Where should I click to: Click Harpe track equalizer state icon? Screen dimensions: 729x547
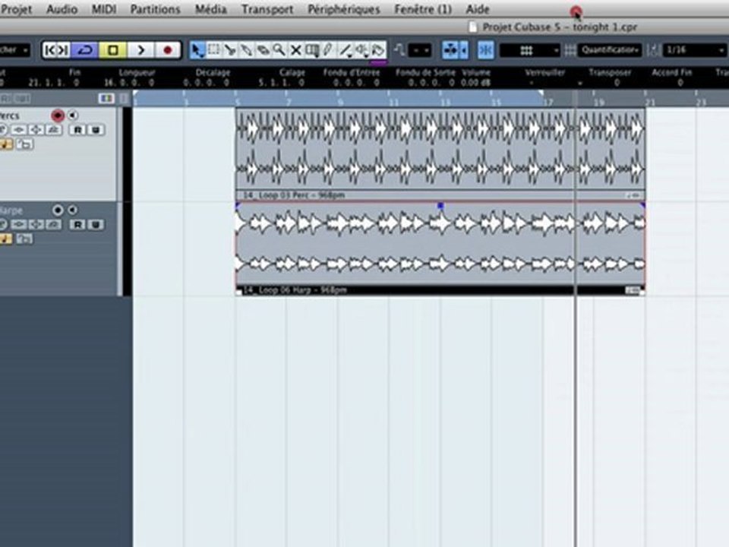tap(36, 225)
